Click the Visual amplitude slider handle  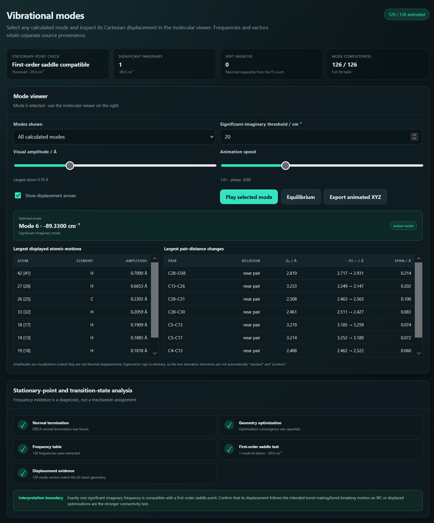[70, 166]
